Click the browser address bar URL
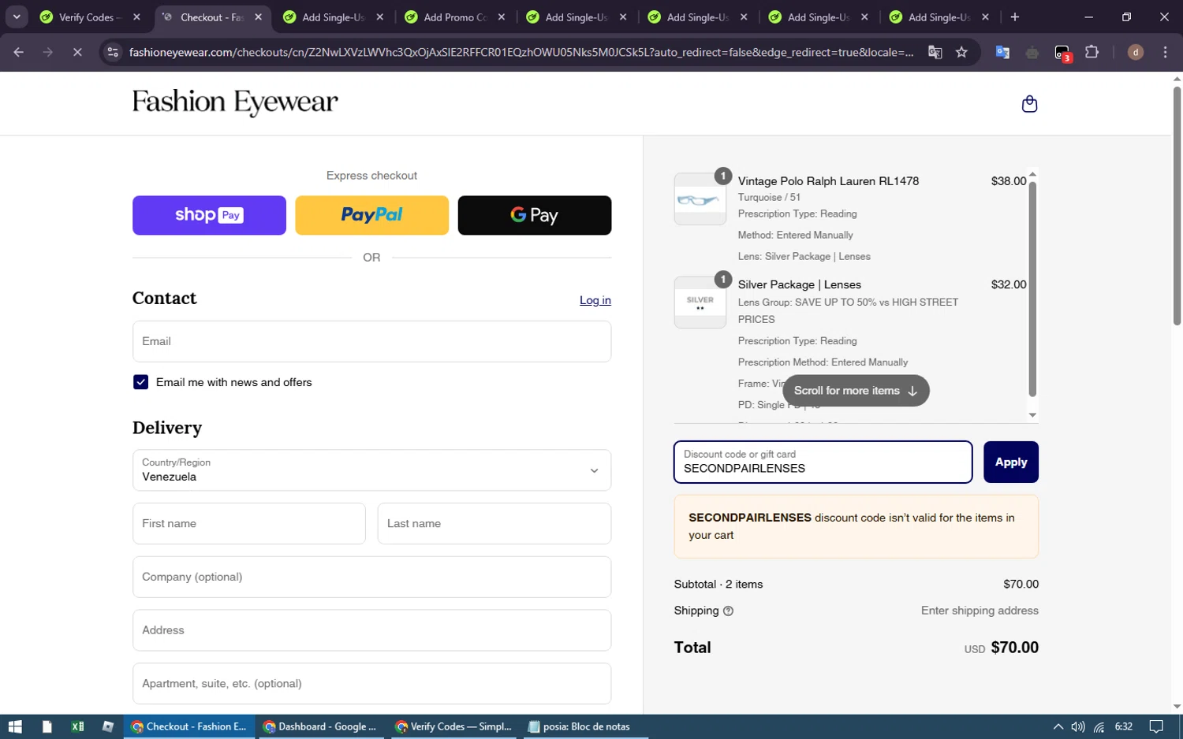The width and height of the screenshot is (1183, 739). (521, 52)
